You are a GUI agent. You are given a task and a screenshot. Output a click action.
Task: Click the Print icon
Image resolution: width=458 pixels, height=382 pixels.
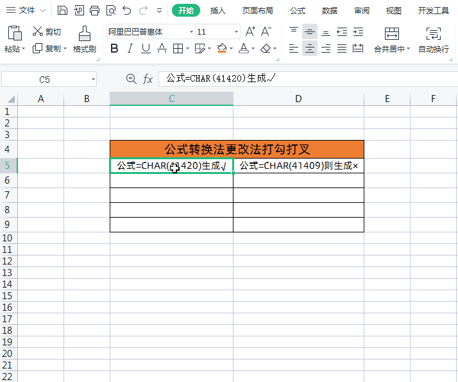[x=95, y=10]
